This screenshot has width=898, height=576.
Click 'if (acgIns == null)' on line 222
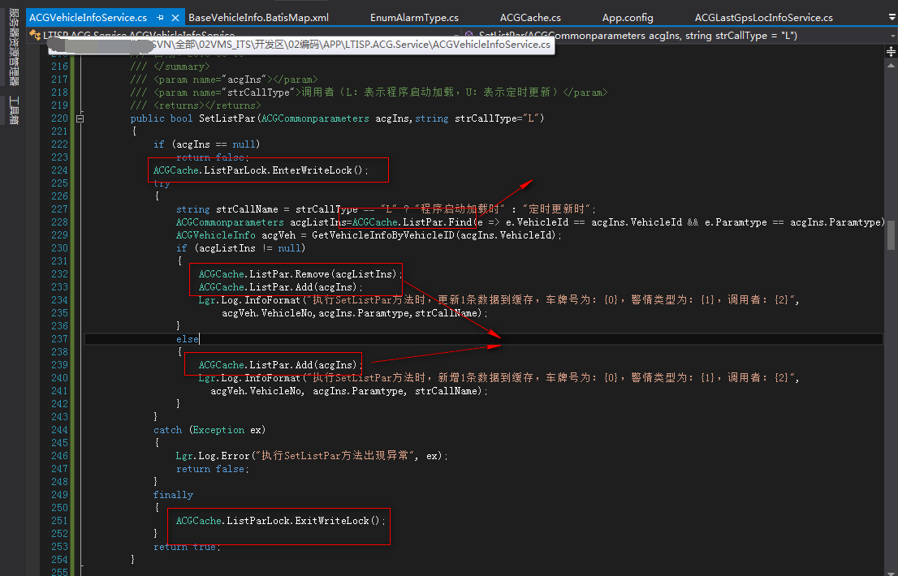pos(207,144)
